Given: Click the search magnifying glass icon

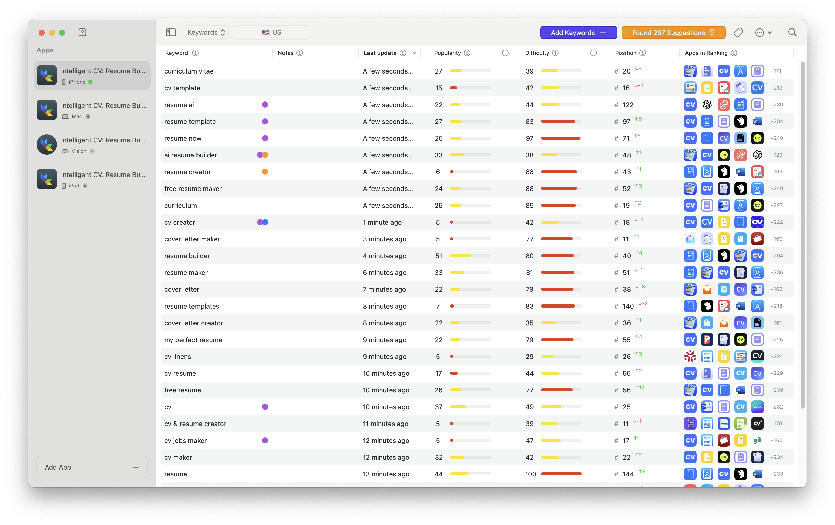Looking at the screenshot, I should click(x=792, y=32).
